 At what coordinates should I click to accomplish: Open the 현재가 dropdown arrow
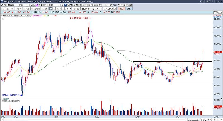pos(101,9)
